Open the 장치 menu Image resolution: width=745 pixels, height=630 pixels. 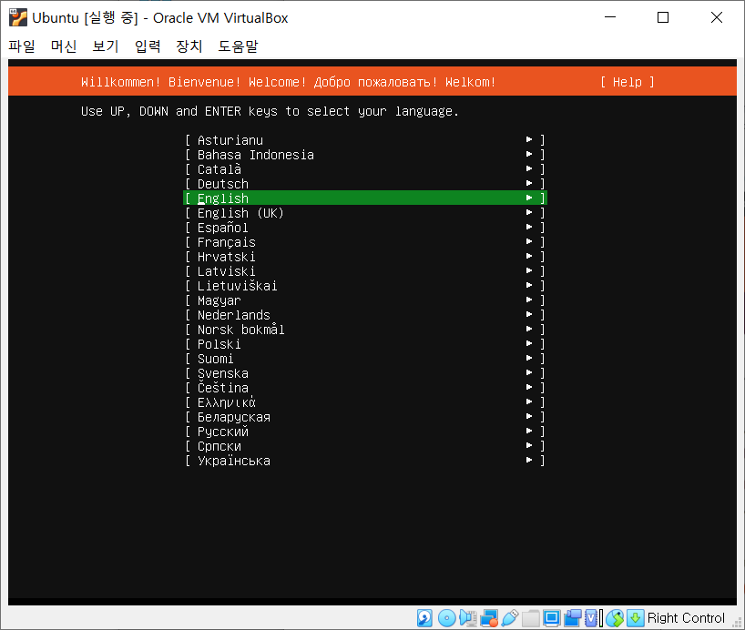[x=189, y=46]
